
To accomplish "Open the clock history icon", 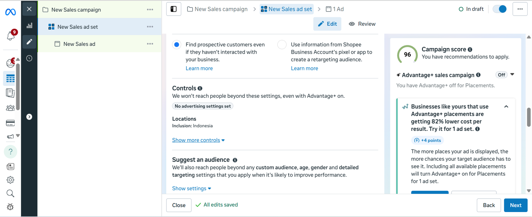I will 29,58.
